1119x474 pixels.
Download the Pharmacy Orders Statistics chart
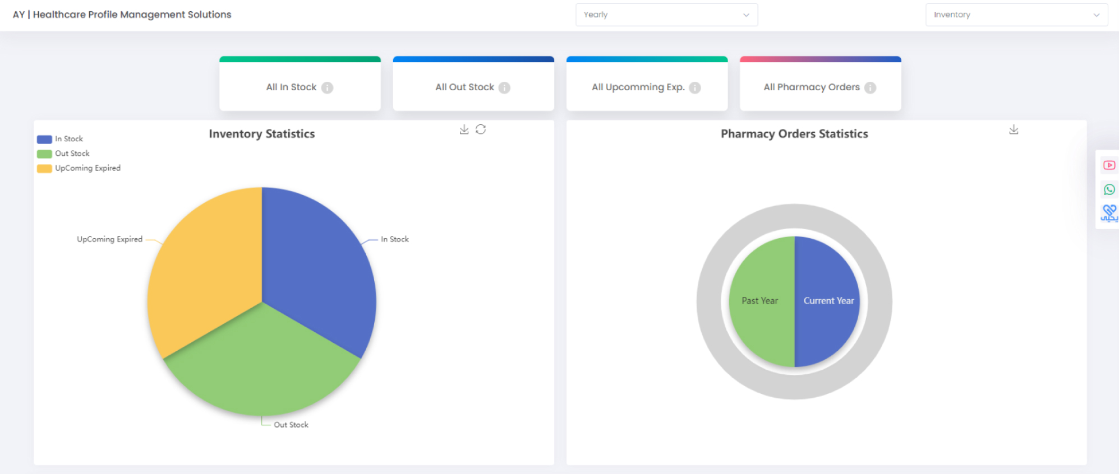pos(1014,129)
